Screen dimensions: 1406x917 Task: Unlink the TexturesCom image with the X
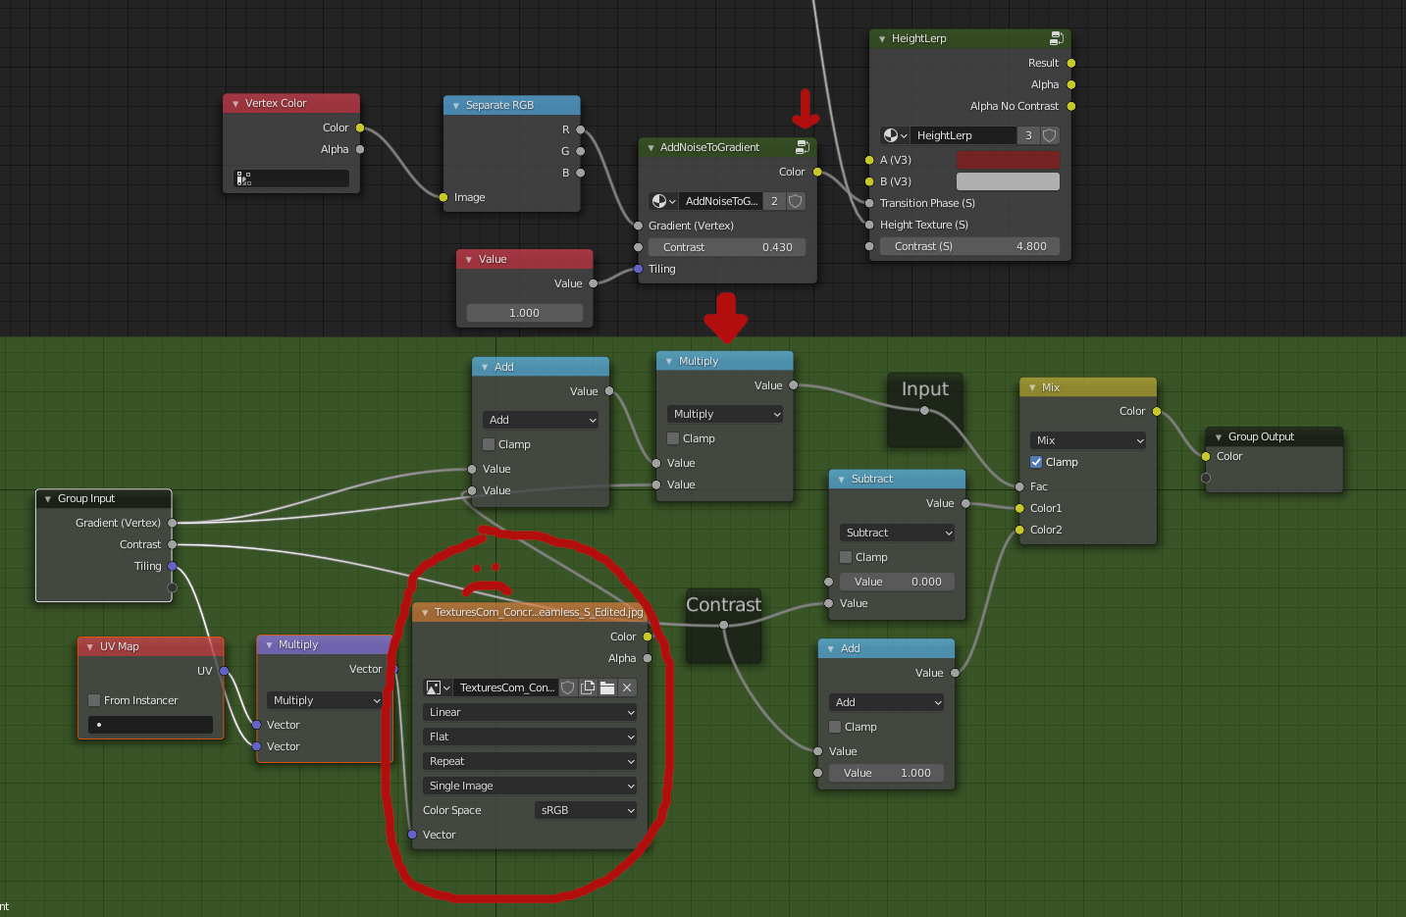[627, 688]
